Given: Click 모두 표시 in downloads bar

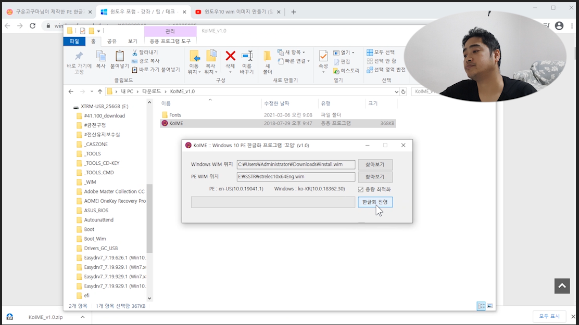Looking at the screenshot, I should pos(549,316).
